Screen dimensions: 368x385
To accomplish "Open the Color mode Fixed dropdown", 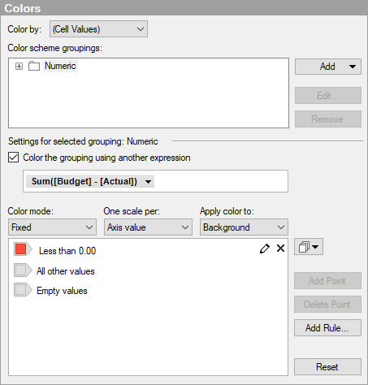I will pyautogui.click(x=52, y=227).
